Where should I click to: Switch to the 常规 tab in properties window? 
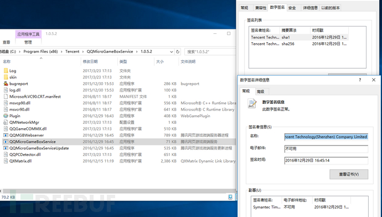244,8
